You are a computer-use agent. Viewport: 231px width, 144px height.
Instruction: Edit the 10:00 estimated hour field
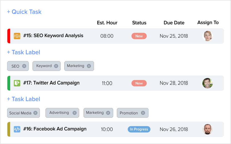pyautogui.click(x=107, y=129)
